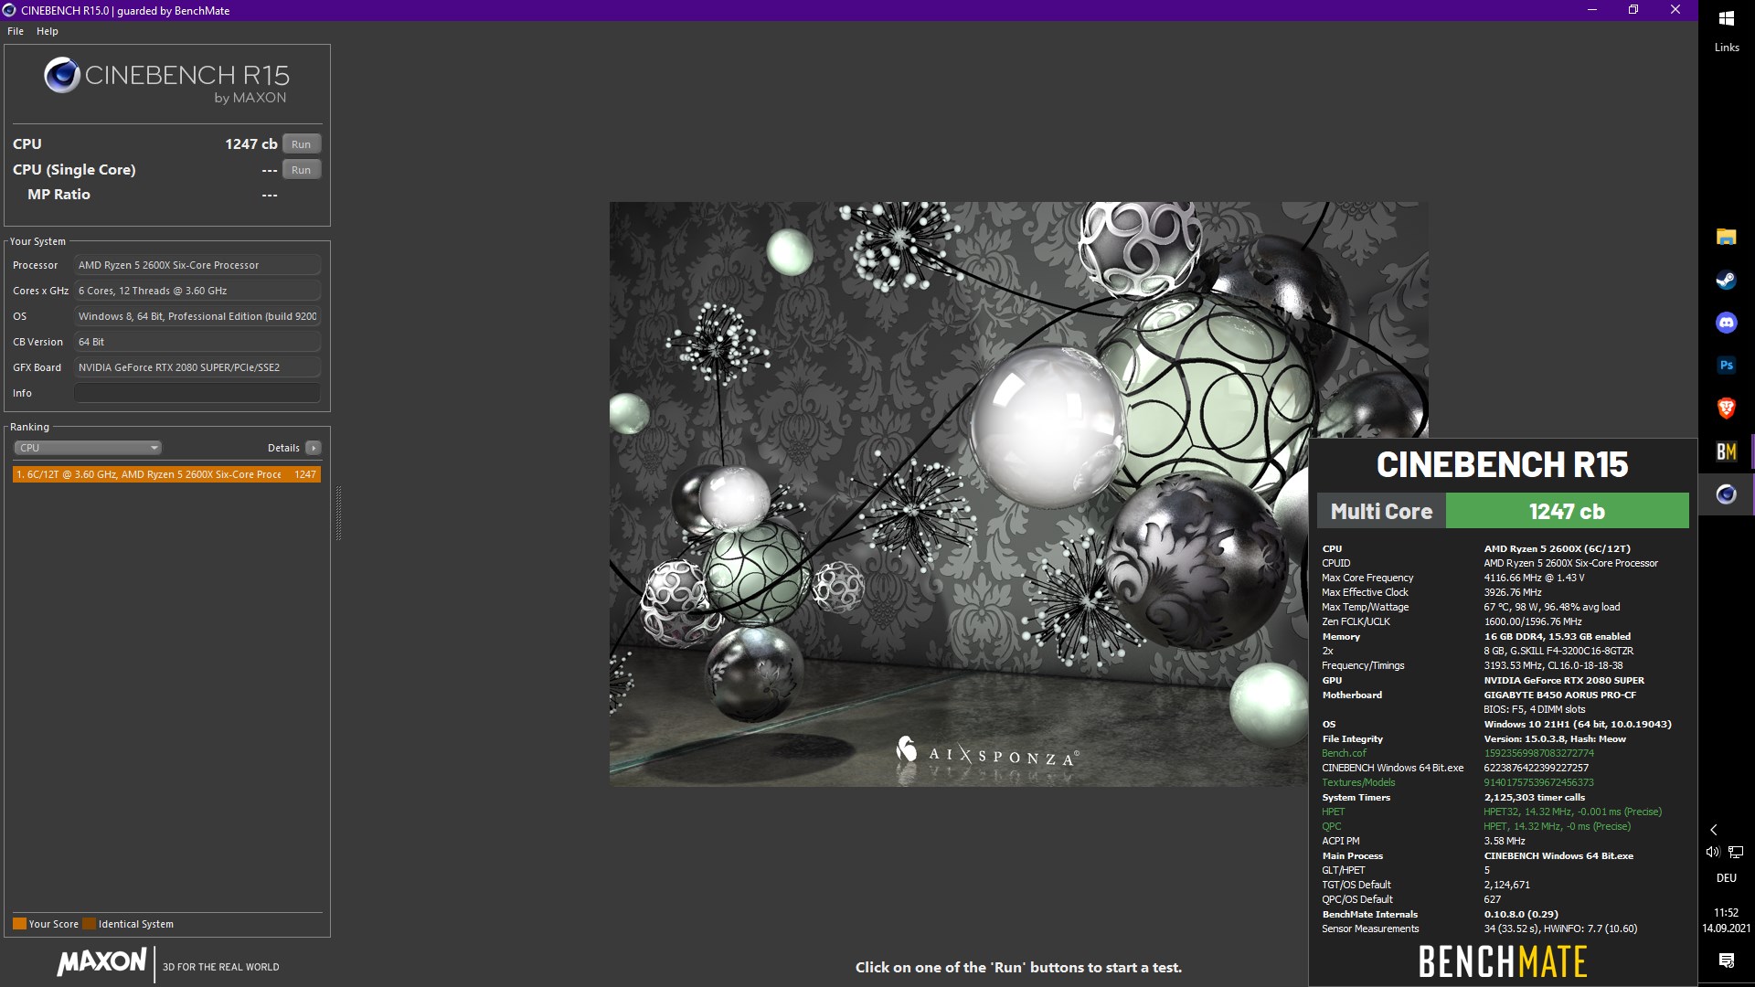Open the notification center icon
Viewport: 1755px width, 987px height.
tap(1726, 960)
